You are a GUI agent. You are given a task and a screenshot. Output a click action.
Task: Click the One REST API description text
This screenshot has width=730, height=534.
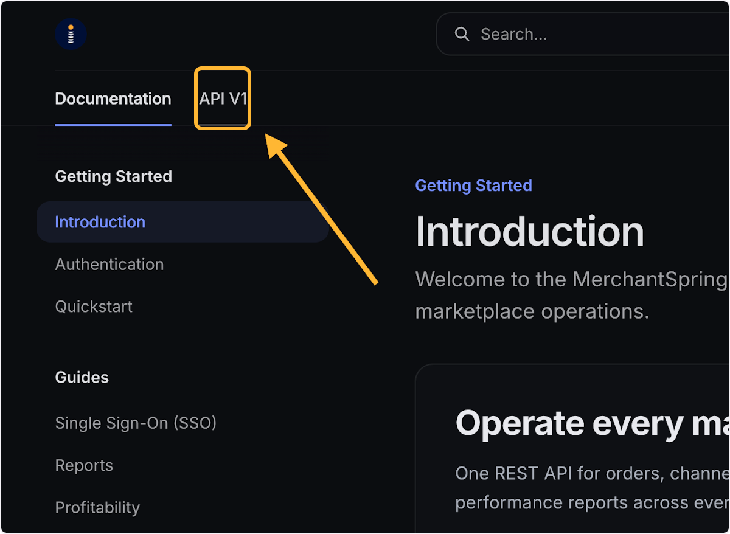coord(592,488)
